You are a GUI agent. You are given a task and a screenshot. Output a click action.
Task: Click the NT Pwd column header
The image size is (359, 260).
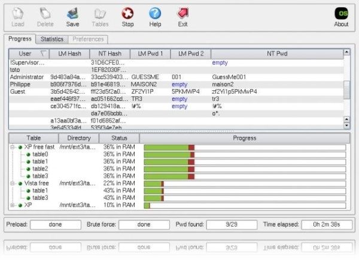click(276, 54)
